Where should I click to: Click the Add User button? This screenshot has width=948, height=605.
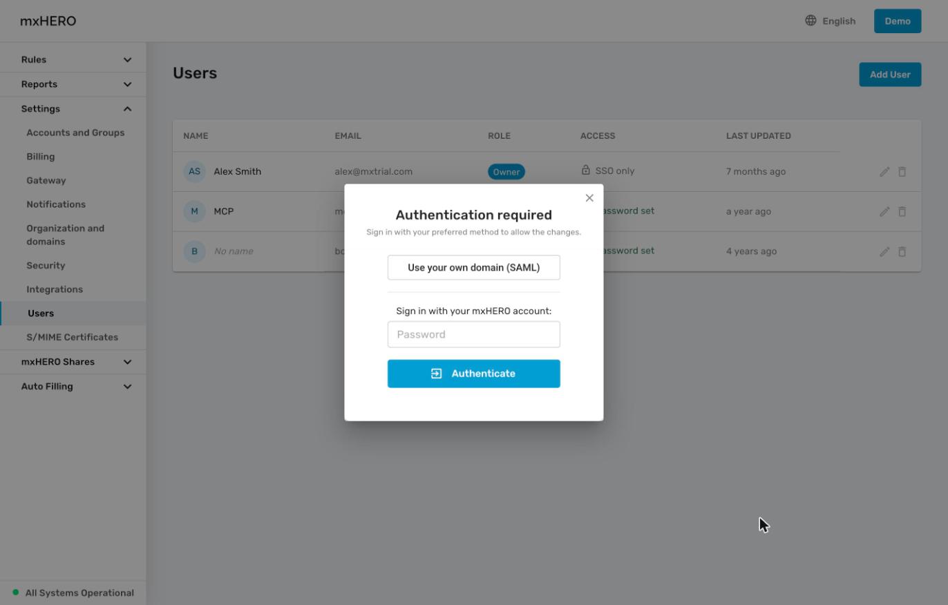[x=890, y=75]
